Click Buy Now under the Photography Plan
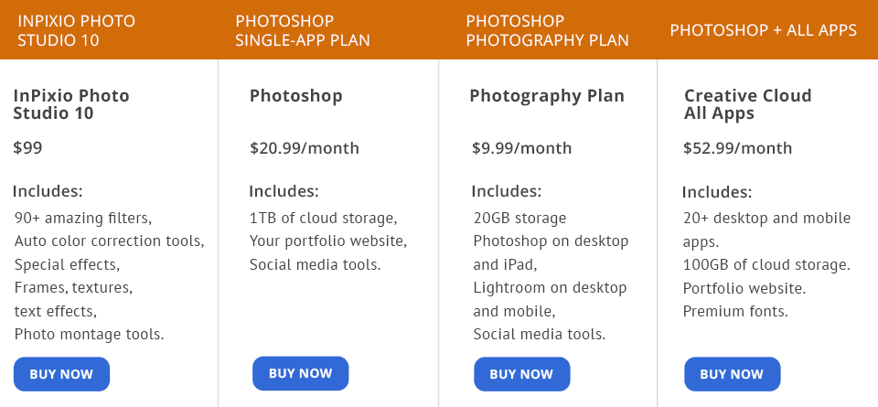The width and height of the screenshot is (878, 407). tap(521, 374)
